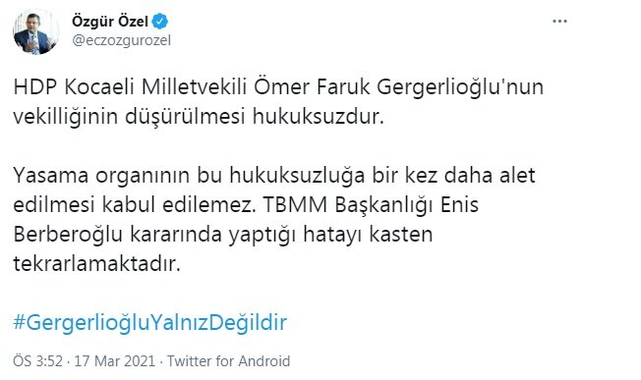Open the @eczozgurozel handle link
The image size is (641, 380).
(121, 40)
